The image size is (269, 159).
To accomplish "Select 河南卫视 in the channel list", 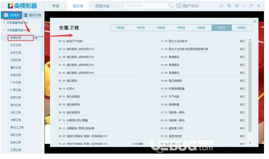I will 15,120.
